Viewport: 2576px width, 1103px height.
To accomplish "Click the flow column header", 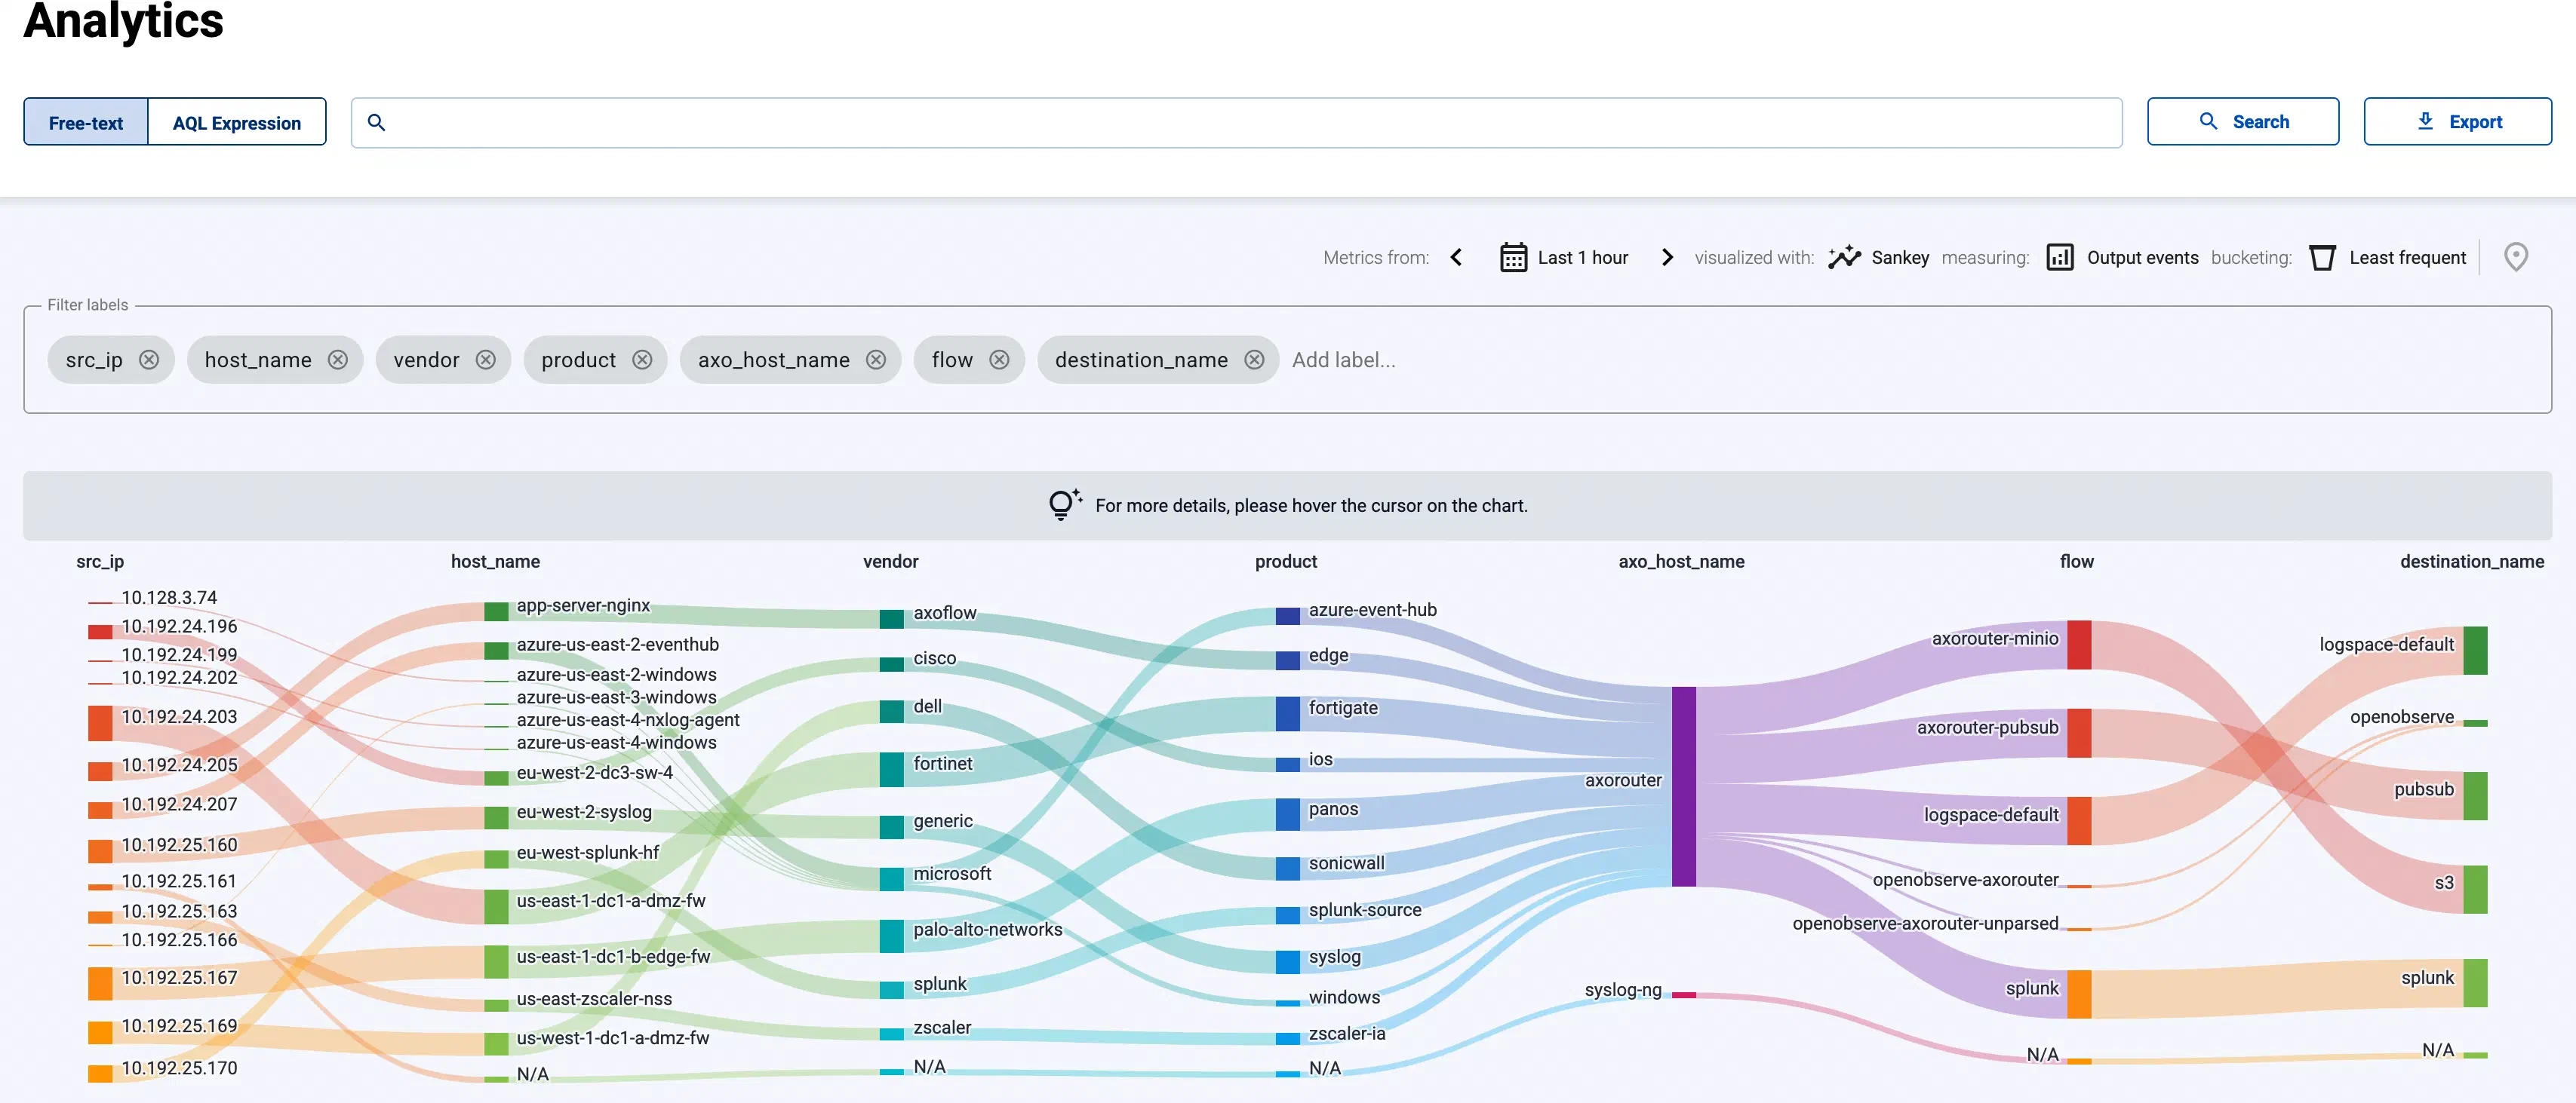I will tap(2077, 562).
